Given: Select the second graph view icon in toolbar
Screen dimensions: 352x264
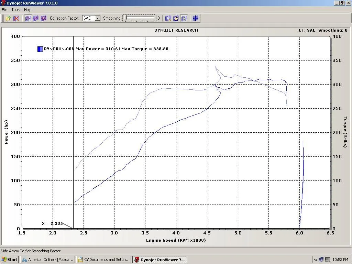Looking at the screenshot, I should click(x=36, y=18).
